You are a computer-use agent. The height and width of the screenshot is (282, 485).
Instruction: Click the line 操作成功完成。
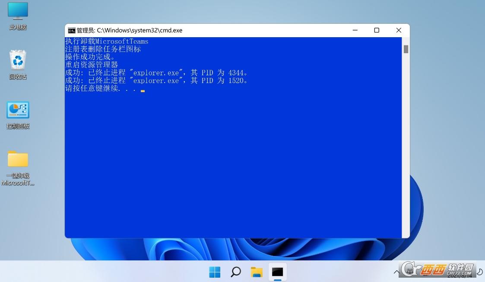click(x=90, y=57)
